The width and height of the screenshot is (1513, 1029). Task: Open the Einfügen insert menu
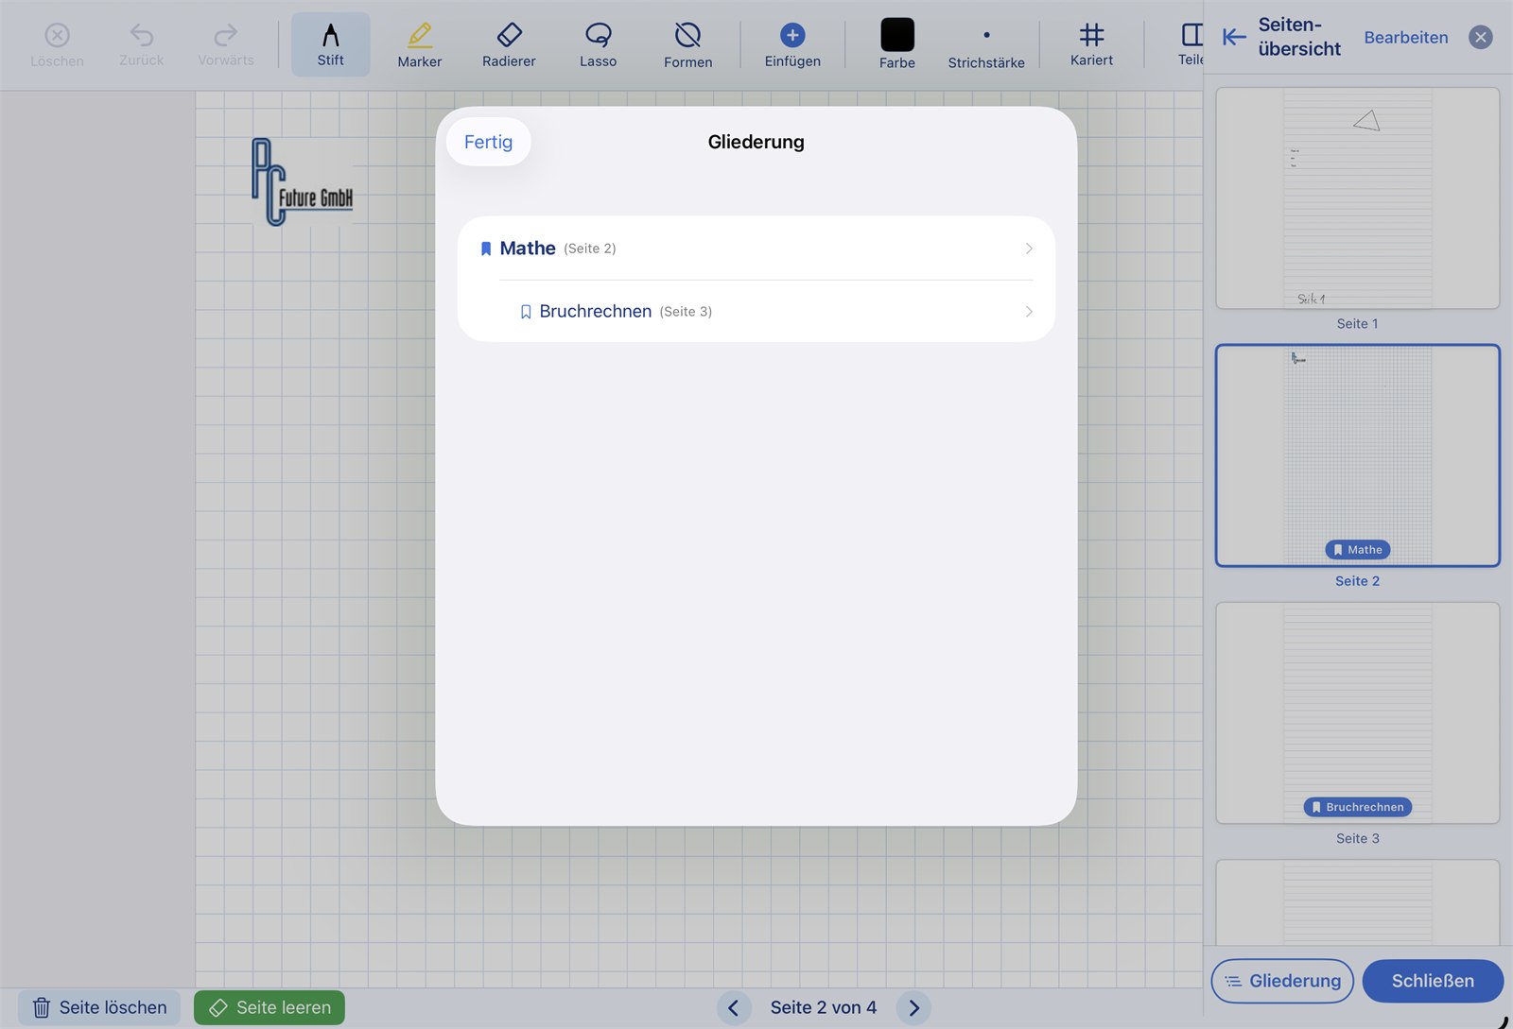tap(792, 45)
